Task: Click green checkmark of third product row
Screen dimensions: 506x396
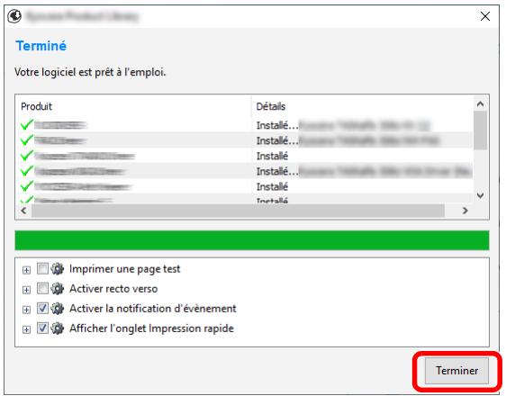Action: [27, 155]
